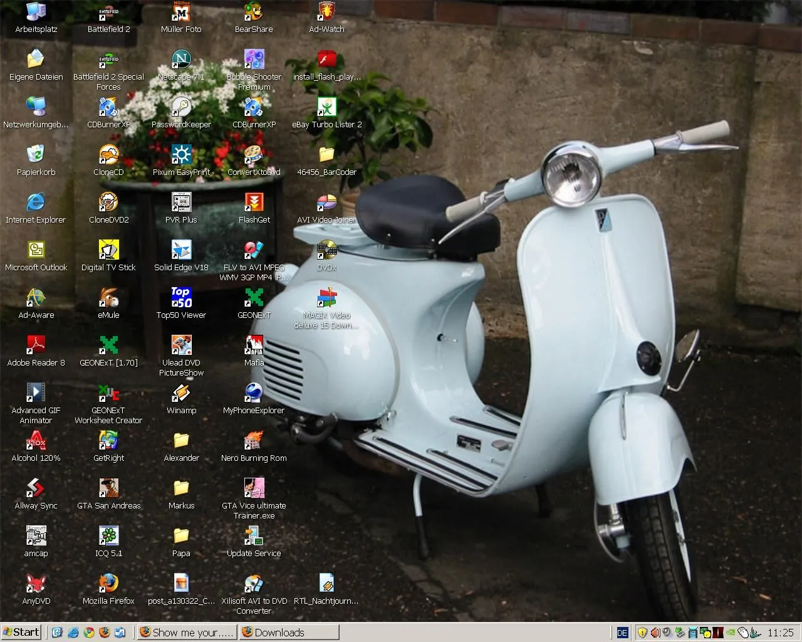802x642 pixels.
Task: Select the Papierkorb recycle bin
Action: (x=36, y=155)
